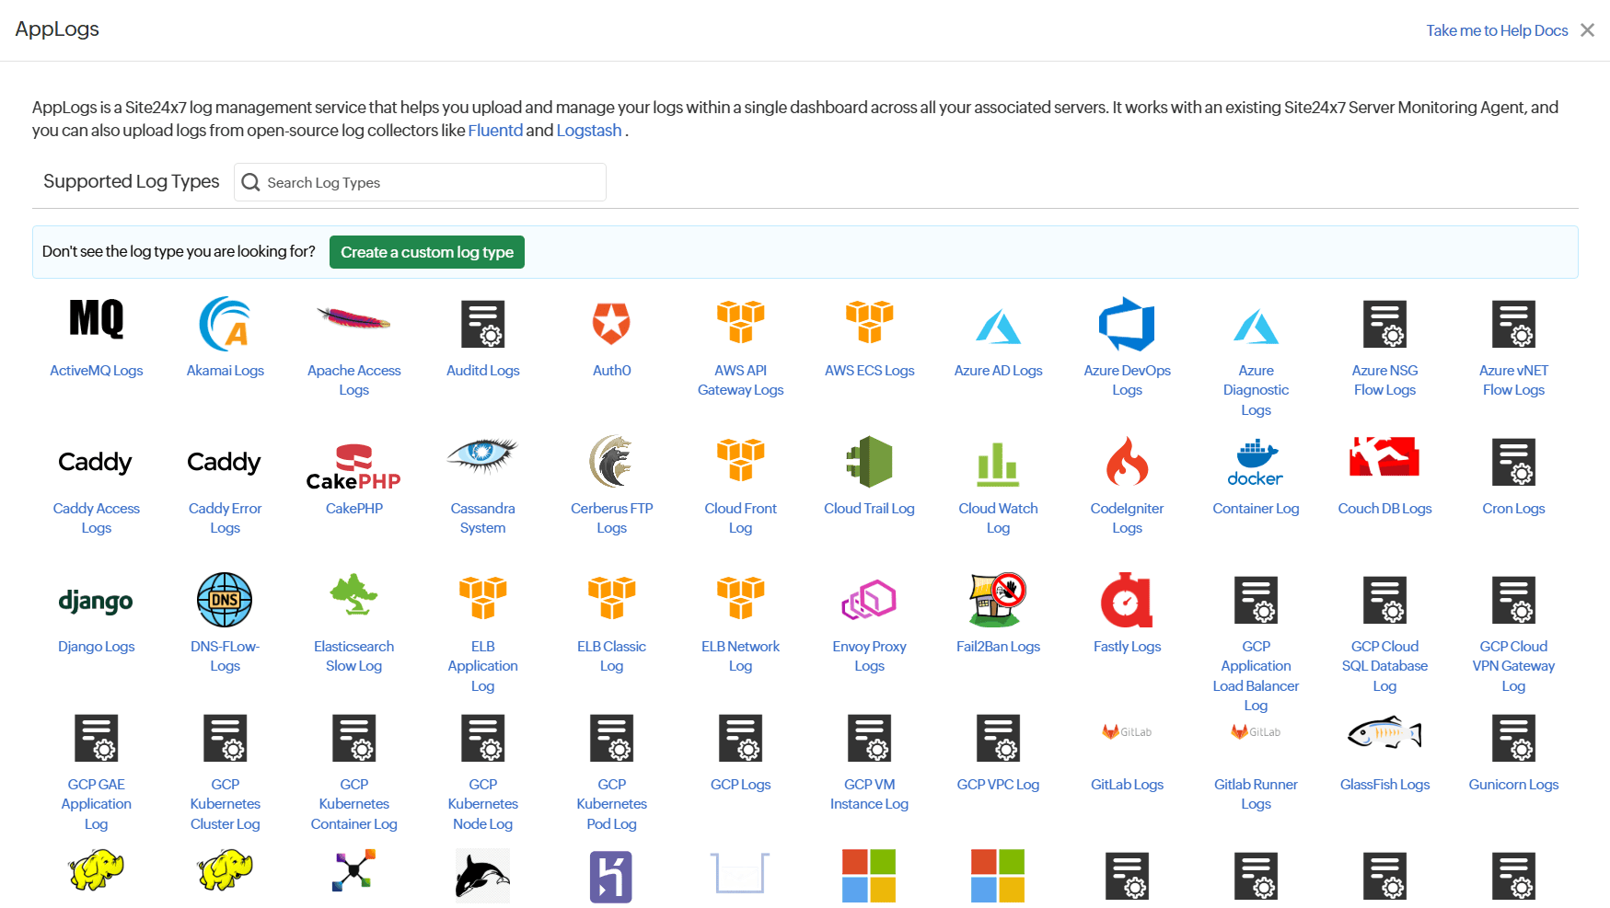
Task: Follow the Fluentd link
Action: point(495,131)
